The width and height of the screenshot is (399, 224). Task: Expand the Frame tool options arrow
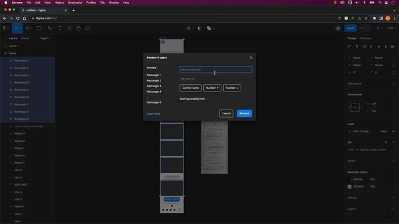point(32,29)
